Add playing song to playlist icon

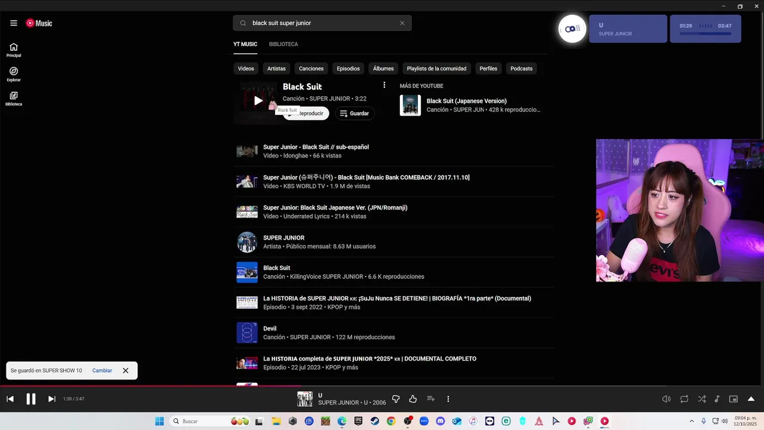(431, 399)
